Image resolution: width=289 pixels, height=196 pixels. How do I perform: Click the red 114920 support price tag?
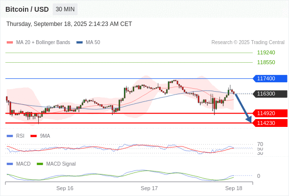270,113
